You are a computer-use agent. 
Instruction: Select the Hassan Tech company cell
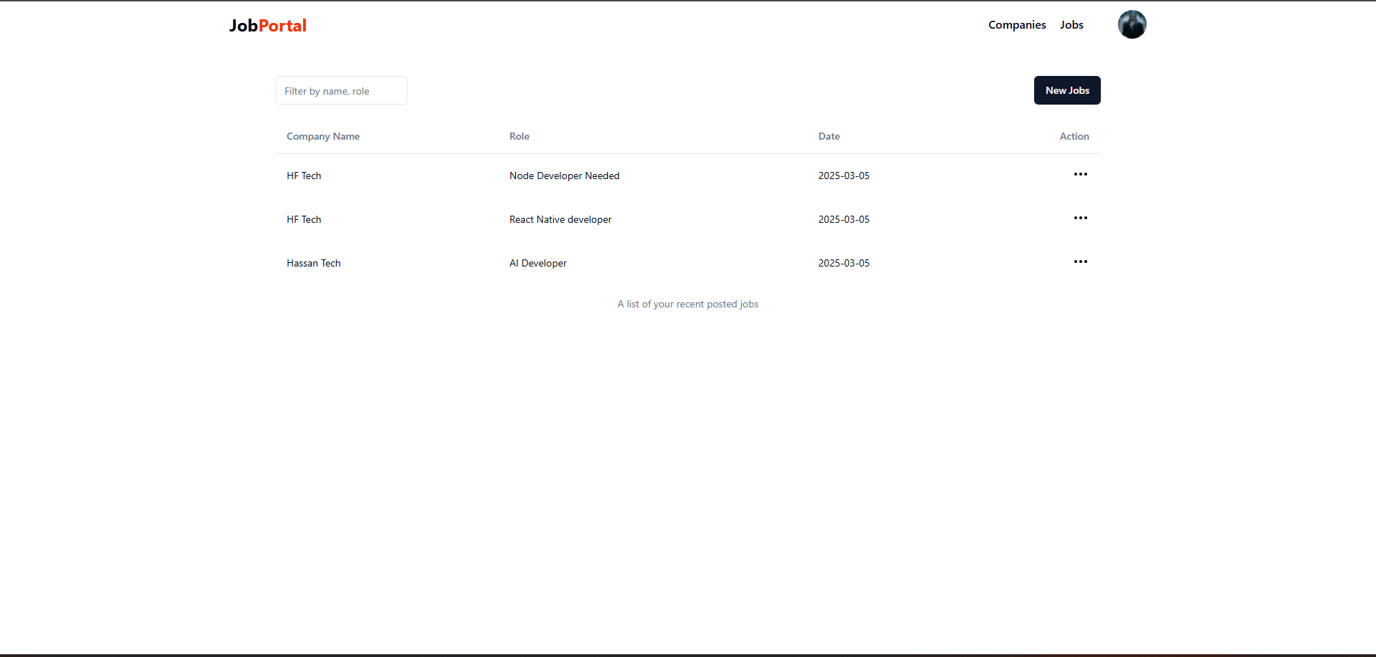pos(314,263)
